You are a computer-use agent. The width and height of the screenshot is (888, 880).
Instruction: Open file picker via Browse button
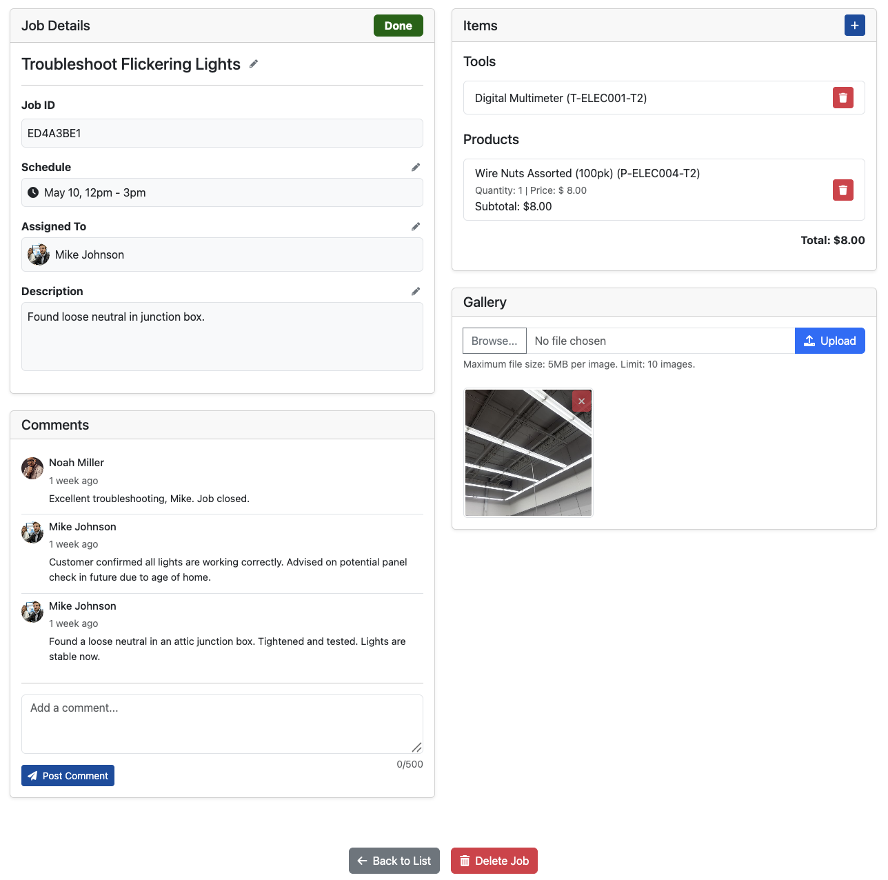click(x=494, y=341)
